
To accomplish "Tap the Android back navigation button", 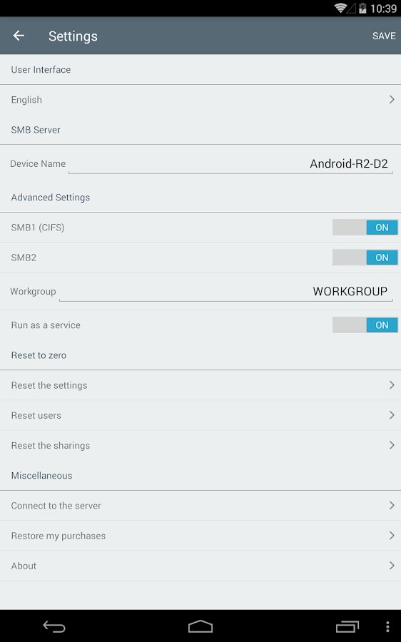I will tap(54, 626).
